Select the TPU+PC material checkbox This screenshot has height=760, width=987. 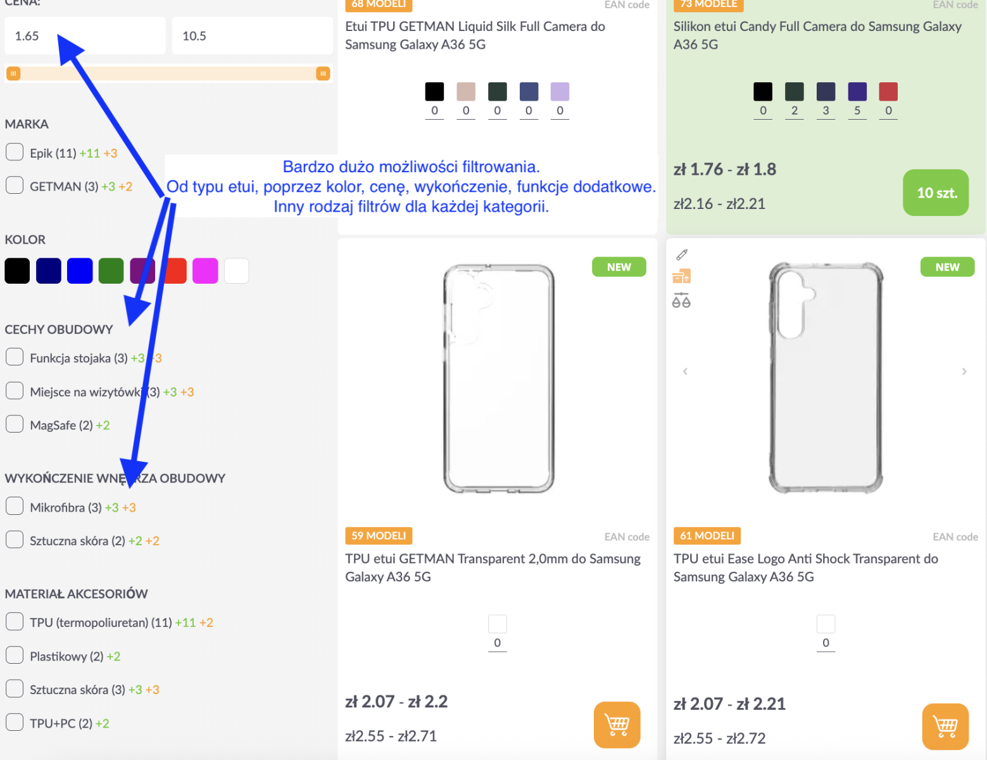15,723
